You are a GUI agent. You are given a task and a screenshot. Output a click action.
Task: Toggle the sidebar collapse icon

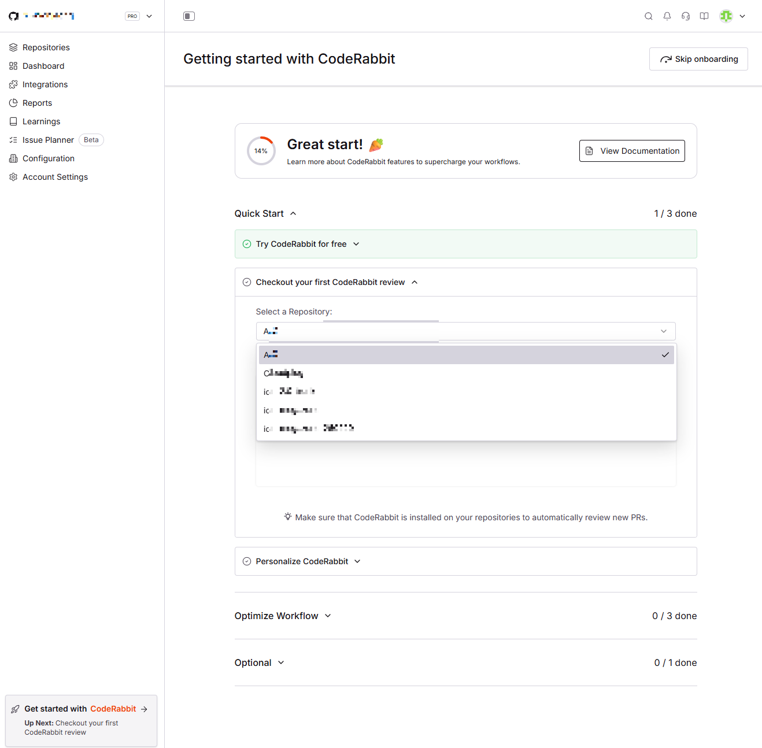point(189,16)
